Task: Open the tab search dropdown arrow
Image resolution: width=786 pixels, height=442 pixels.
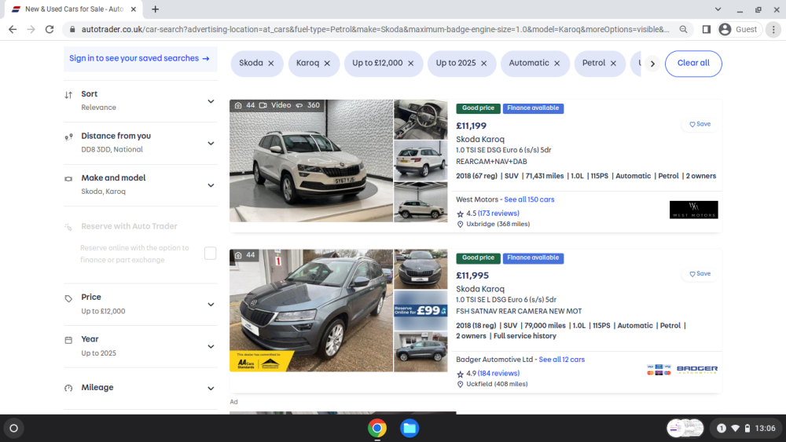Action: point(718,9)
